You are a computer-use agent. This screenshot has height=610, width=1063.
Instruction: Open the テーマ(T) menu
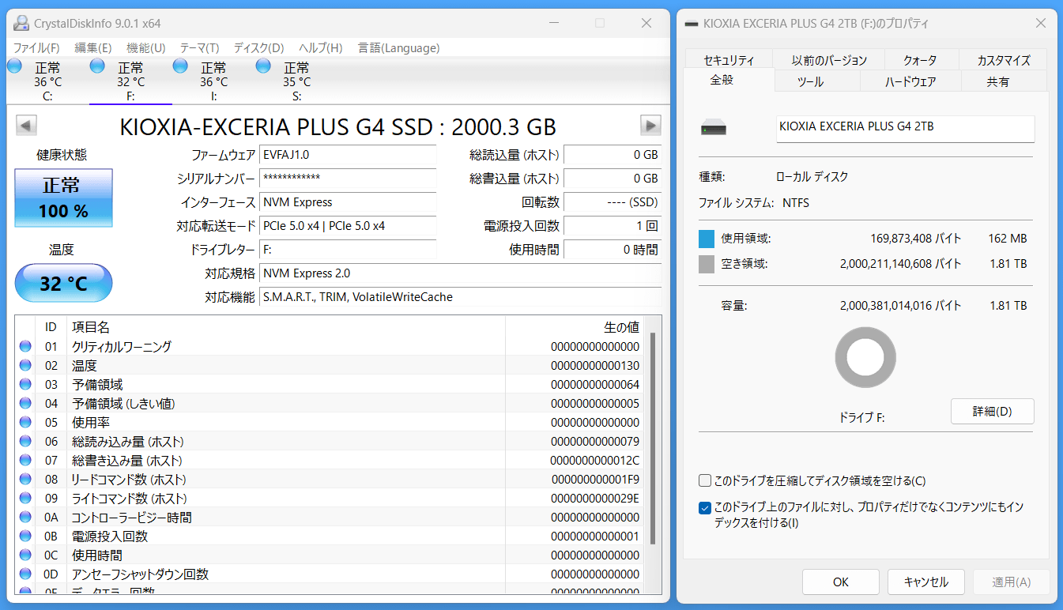tap(199, 48)
